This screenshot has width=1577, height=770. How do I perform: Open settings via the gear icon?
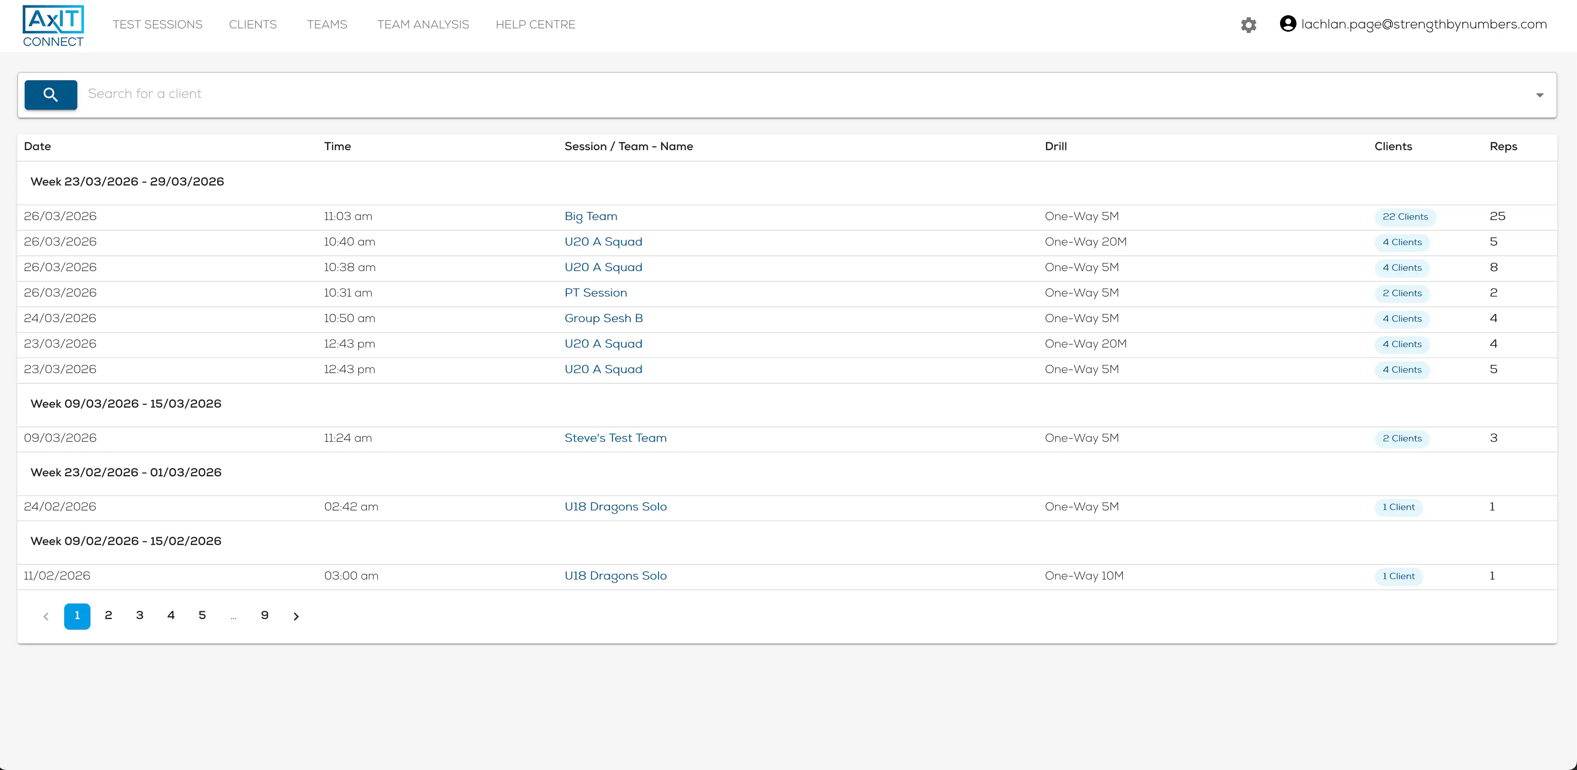coord(1249,25)
